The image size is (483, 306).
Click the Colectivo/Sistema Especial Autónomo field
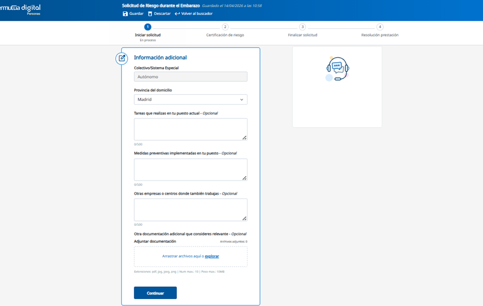tap(190, 77)
